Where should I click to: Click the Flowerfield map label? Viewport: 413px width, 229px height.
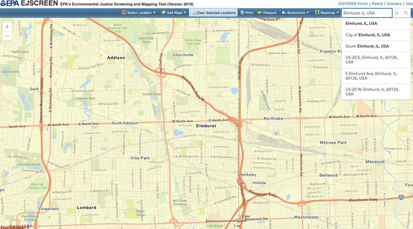pyautogui.click(x=49, y=209)
